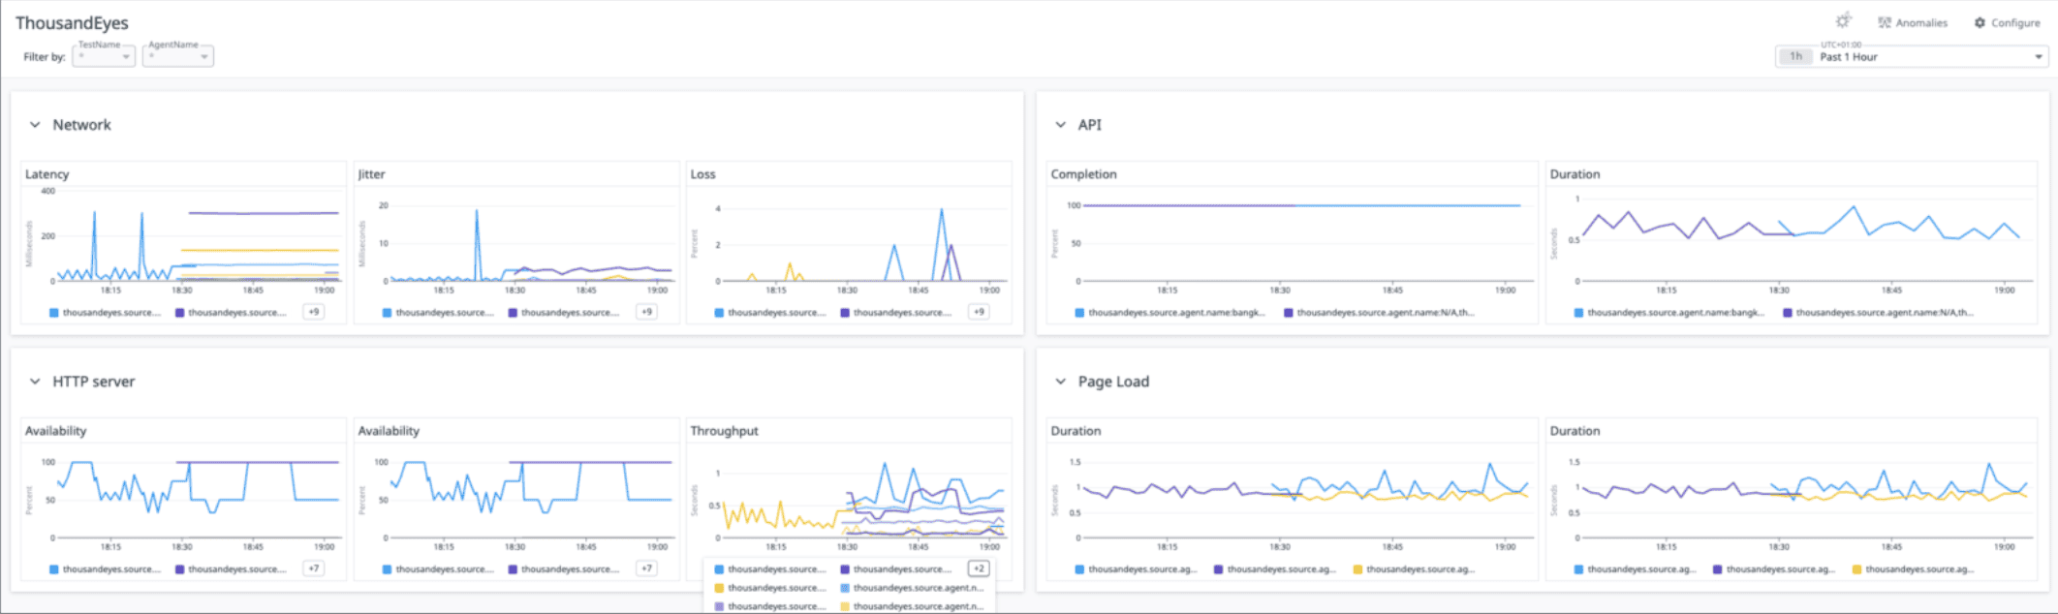Click the Completion widget title
Screen dimensions: 2058x614
click(x=1084, y=174)
